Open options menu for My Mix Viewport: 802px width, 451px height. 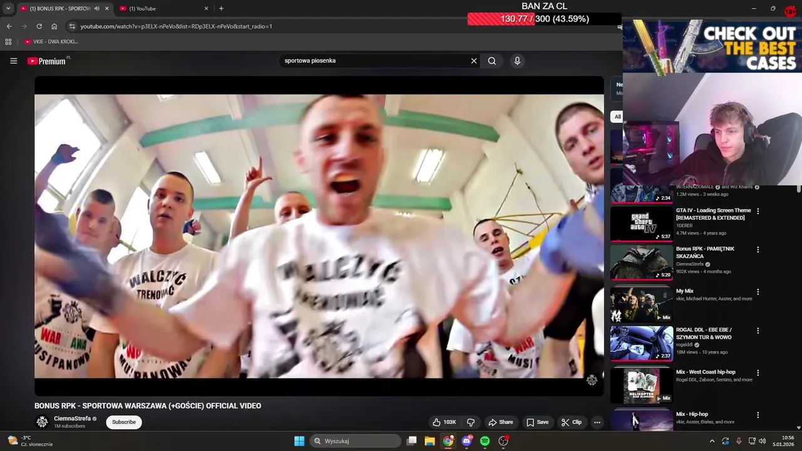point(758,292)
